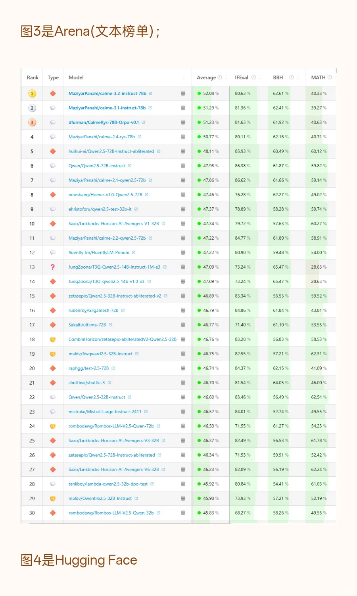This screenshot has height=596, width=357.
Task: Click the silver rank 2 medal badge
Action: point(32,108)
